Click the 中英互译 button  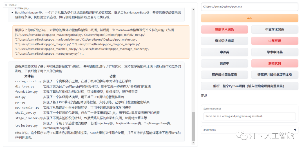coord(275,41)
